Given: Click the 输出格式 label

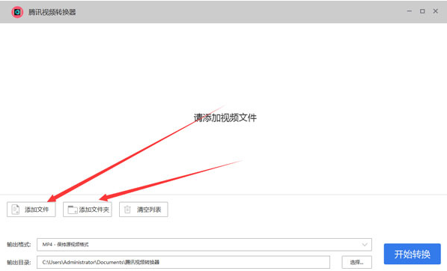Looking at the screenshot, I should [19, 245].
